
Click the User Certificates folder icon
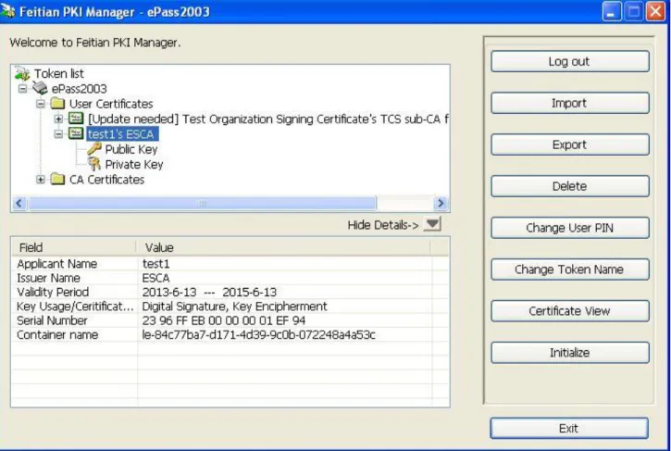tap(57, 103)
